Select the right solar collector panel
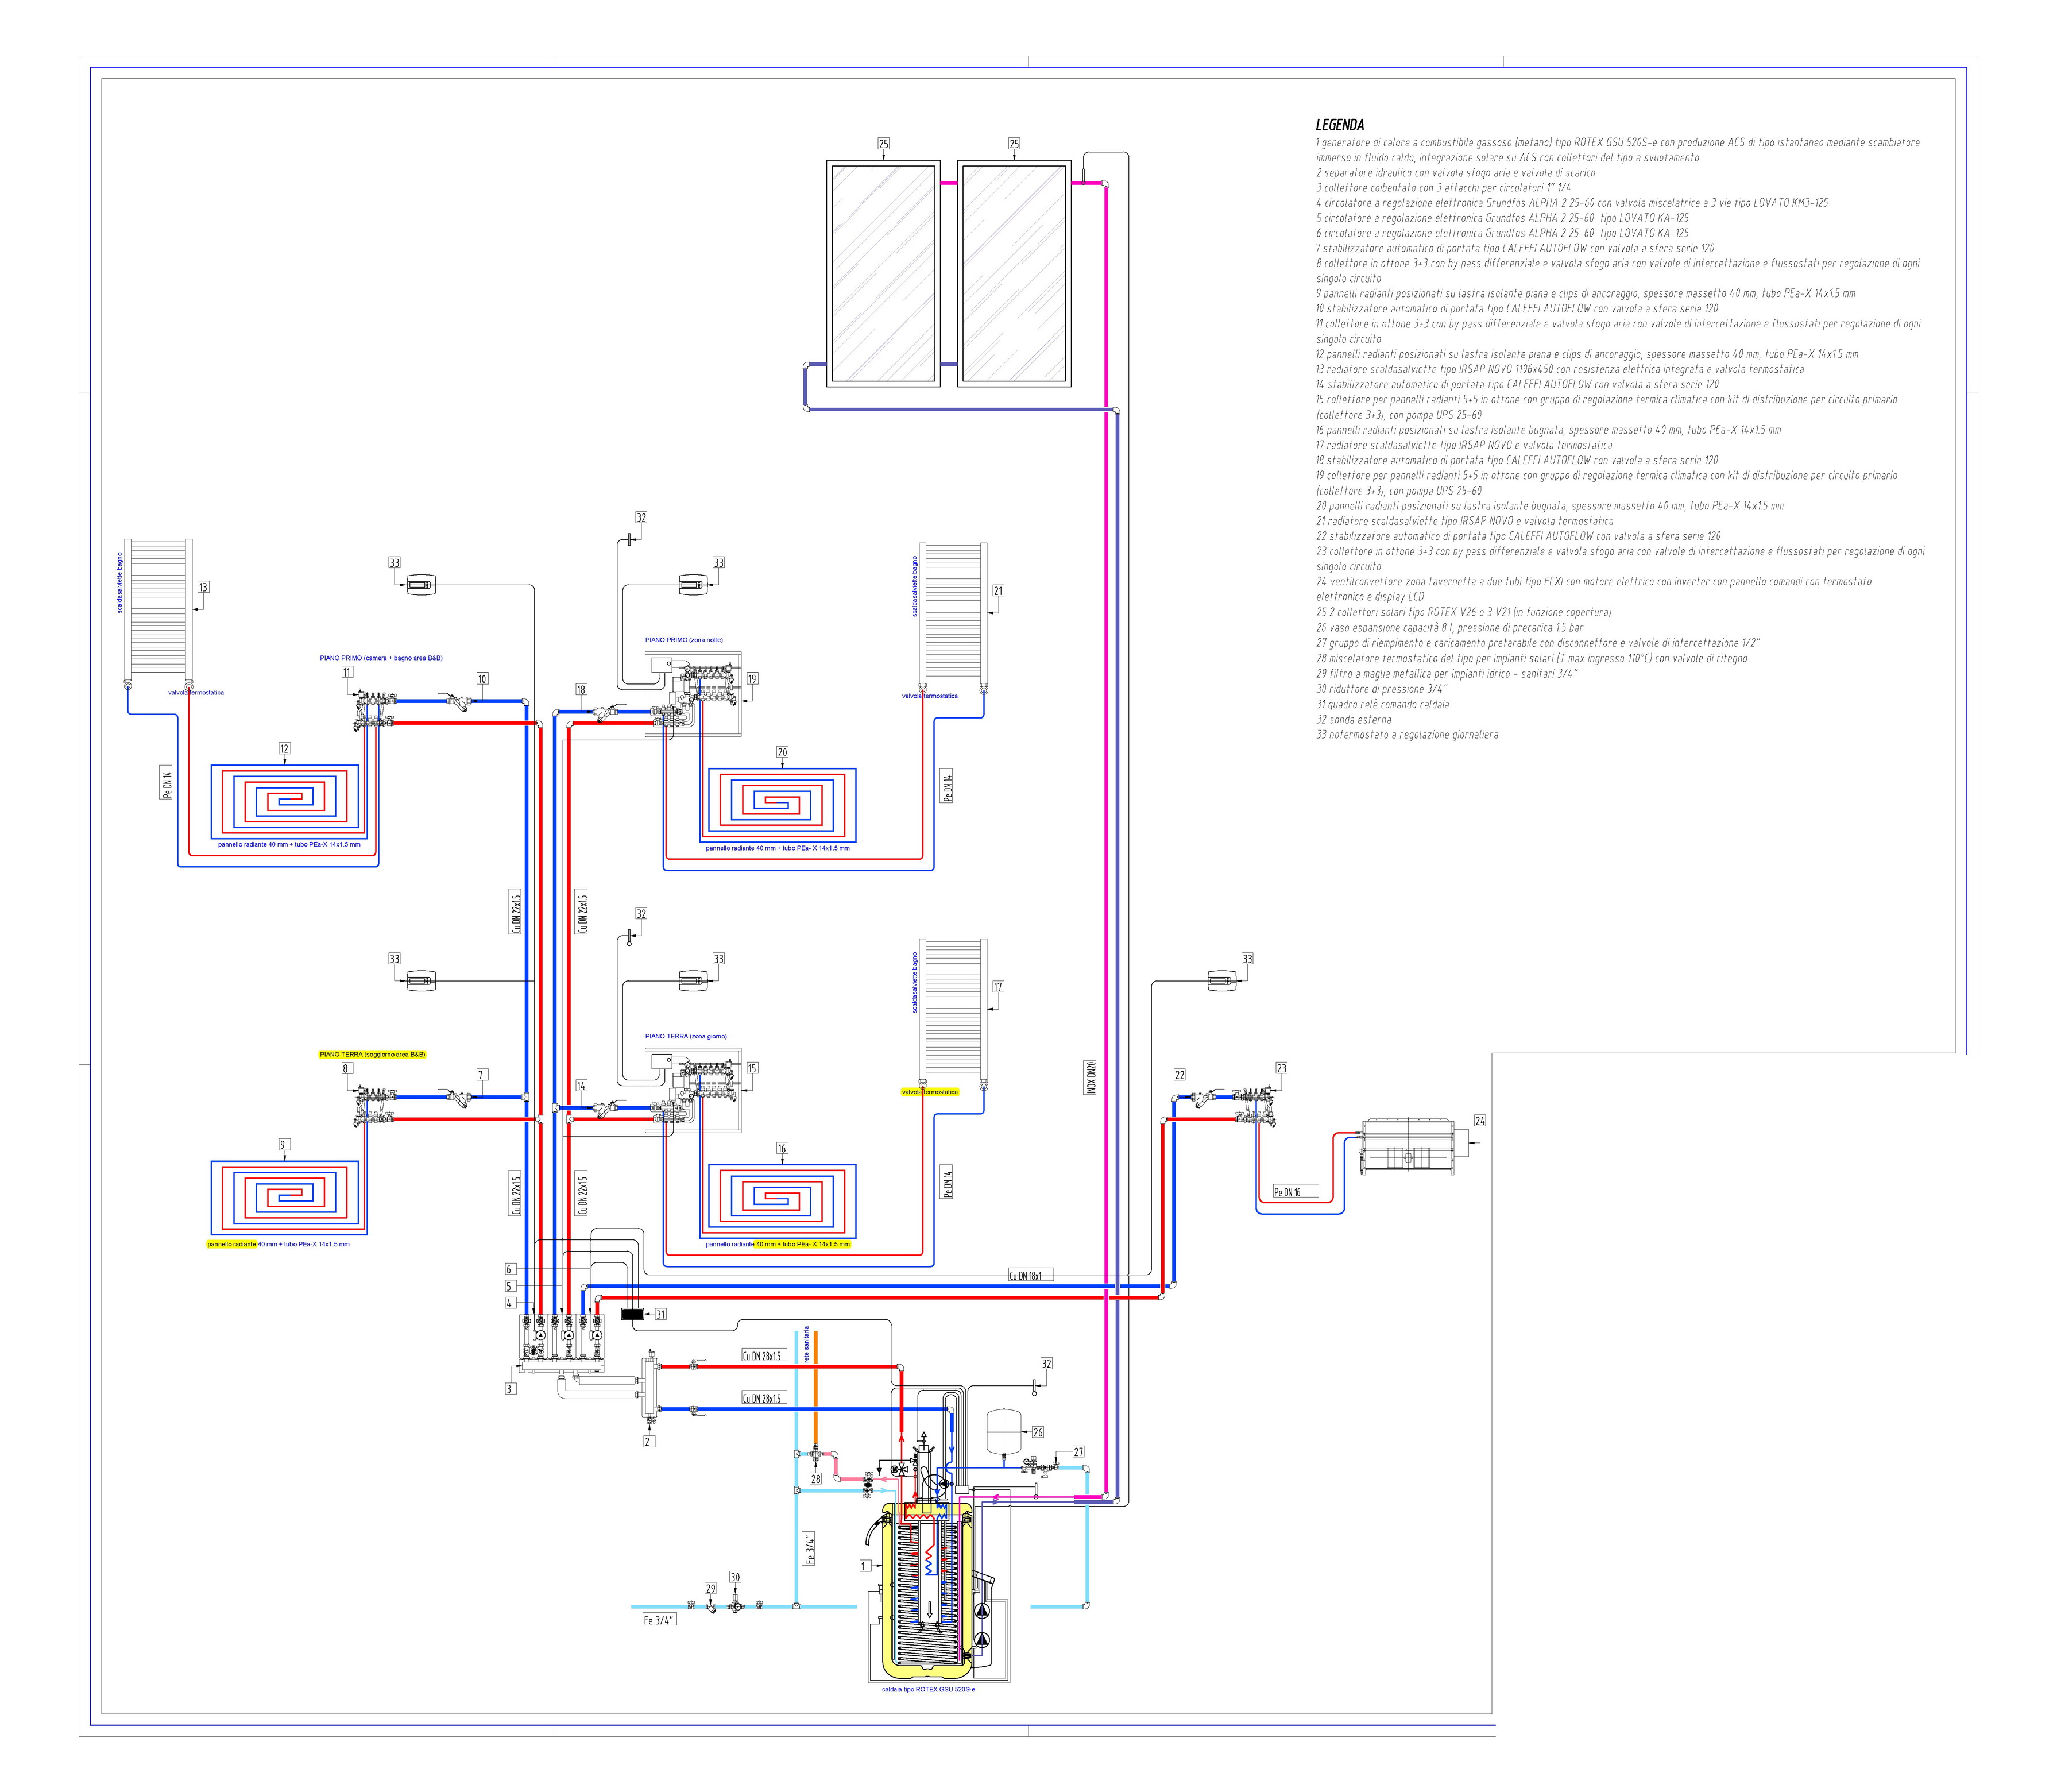 tap(1014, 273)
